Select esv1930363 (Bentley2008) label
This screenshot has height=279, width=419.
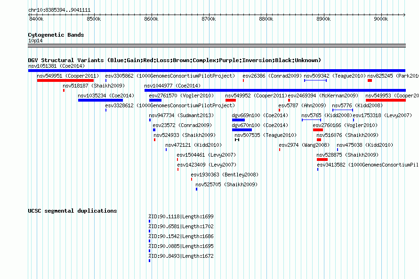225,175
